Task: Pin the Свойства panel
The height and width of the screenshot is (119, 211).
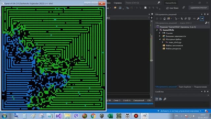Action: coord(205,92)
